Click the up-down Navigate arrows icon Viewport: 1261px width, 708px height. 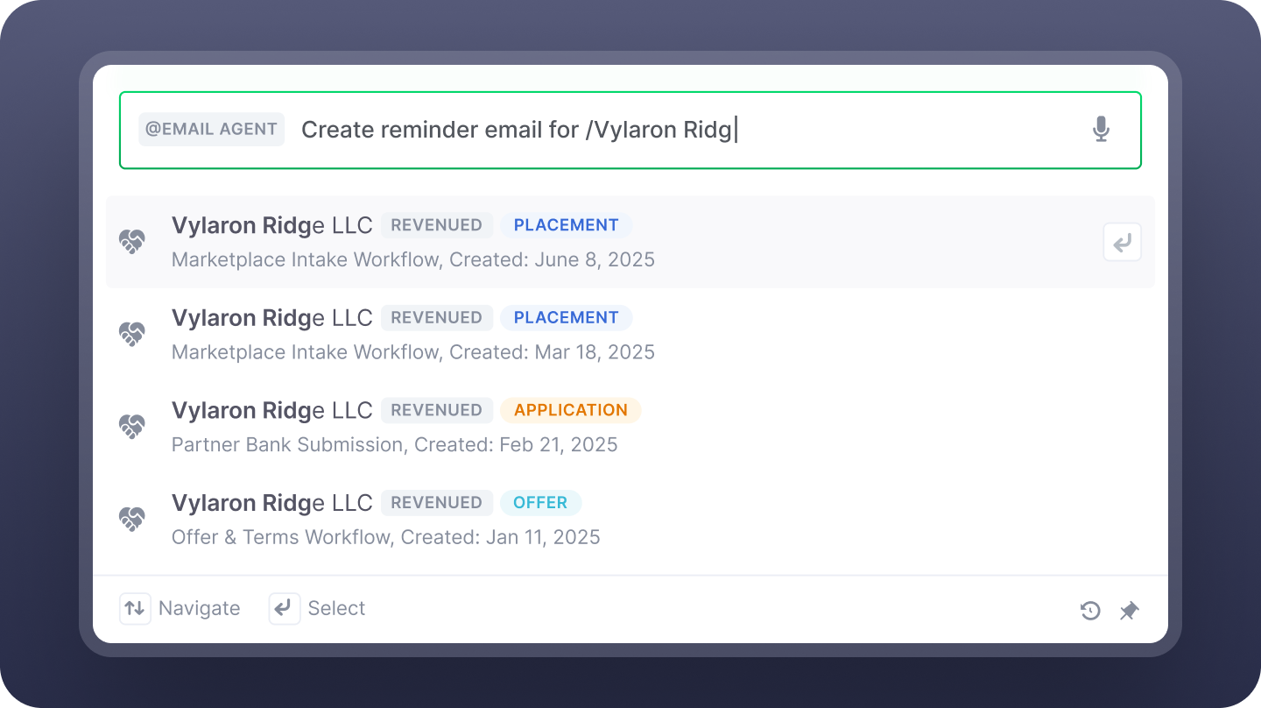(x=134, y=608)
